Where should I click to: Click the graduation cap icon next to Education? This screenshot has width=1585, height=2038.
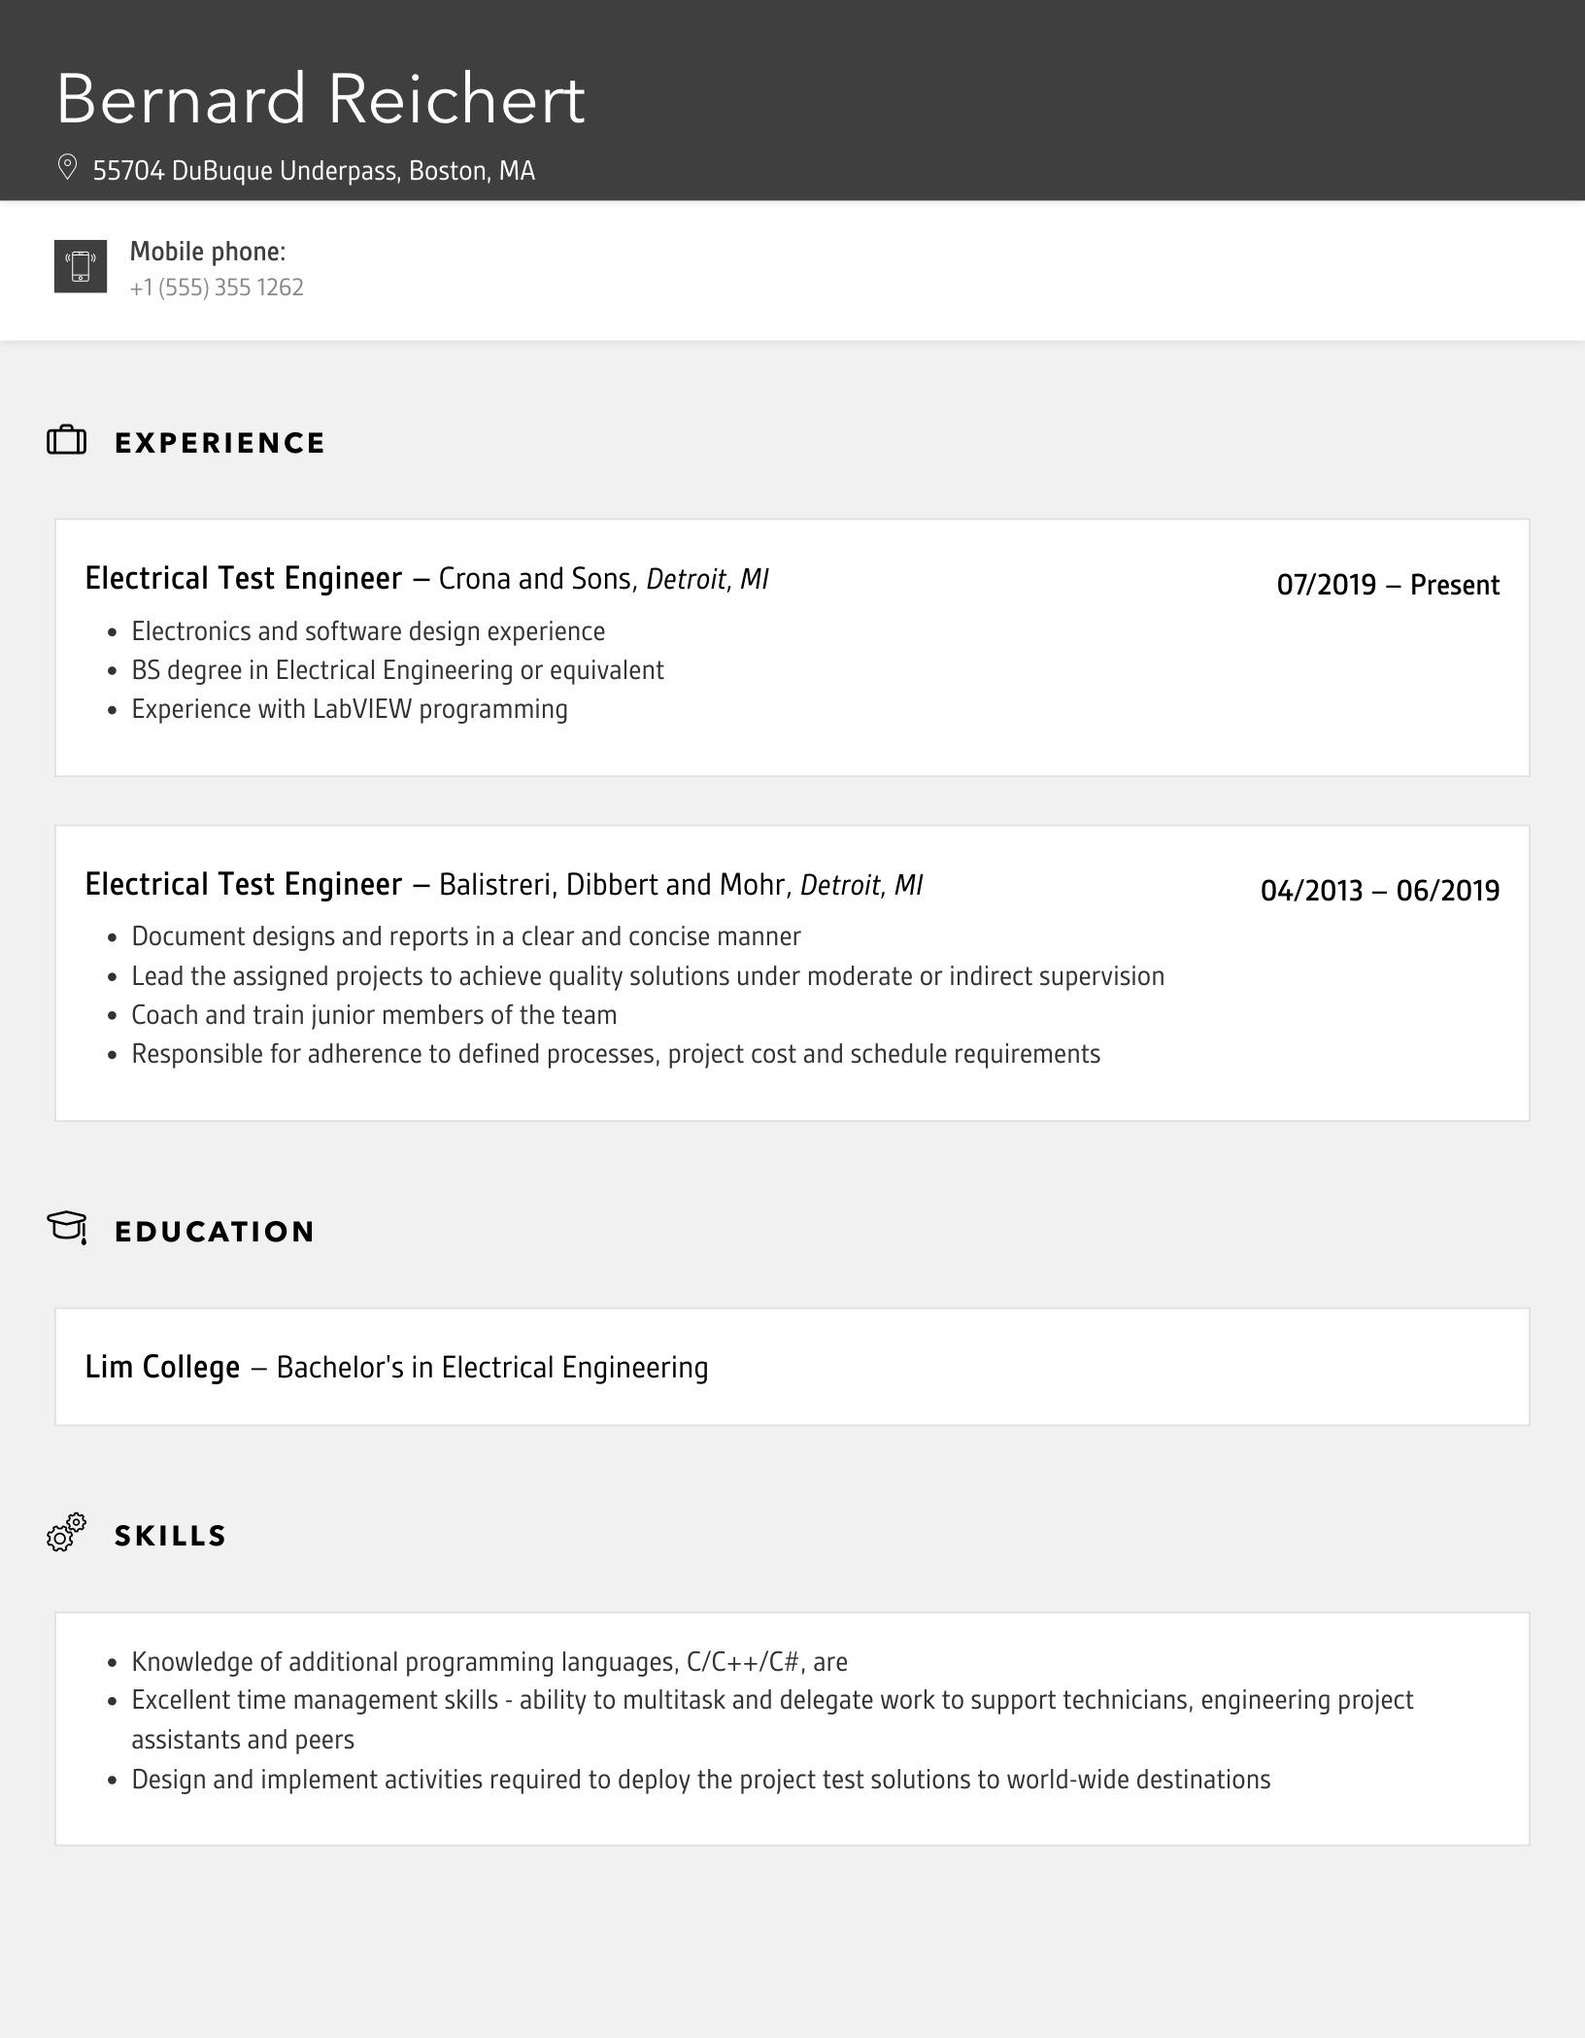point(67,1228)
